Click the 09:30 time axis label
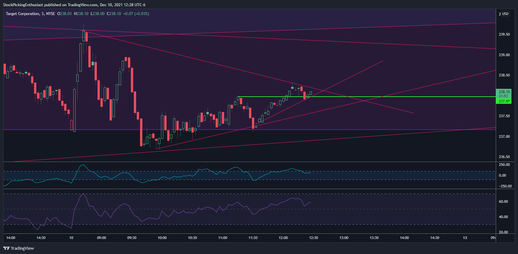Viewport: 518px width, 254px height. click(x=132, y=238)
